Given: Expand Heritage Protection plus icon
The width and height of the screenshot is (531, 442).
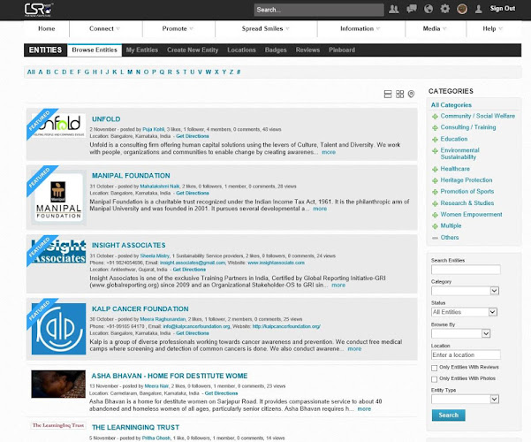Looking at the screenshot, I should click(x=436, y=180).
